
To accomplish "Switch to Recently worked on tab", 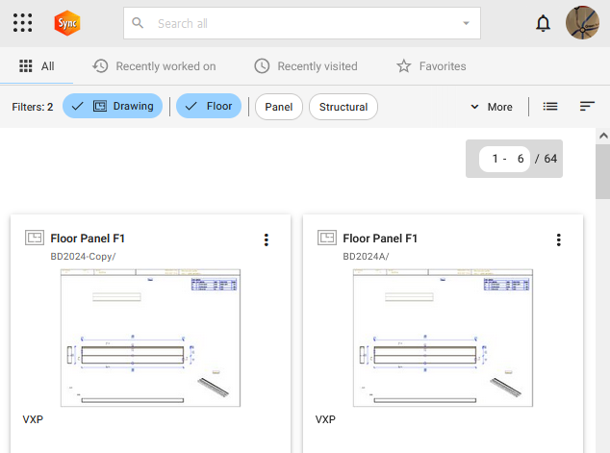I will [x=154, y=66].
